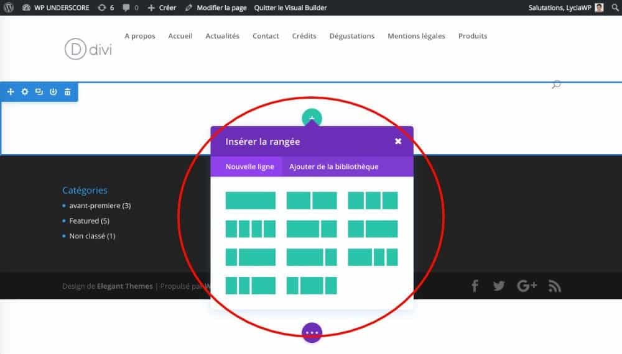The height and width of the screenshot is (354, 622).
Task: Click the admin bar search magnifier
Action: [x=615, y=7]
